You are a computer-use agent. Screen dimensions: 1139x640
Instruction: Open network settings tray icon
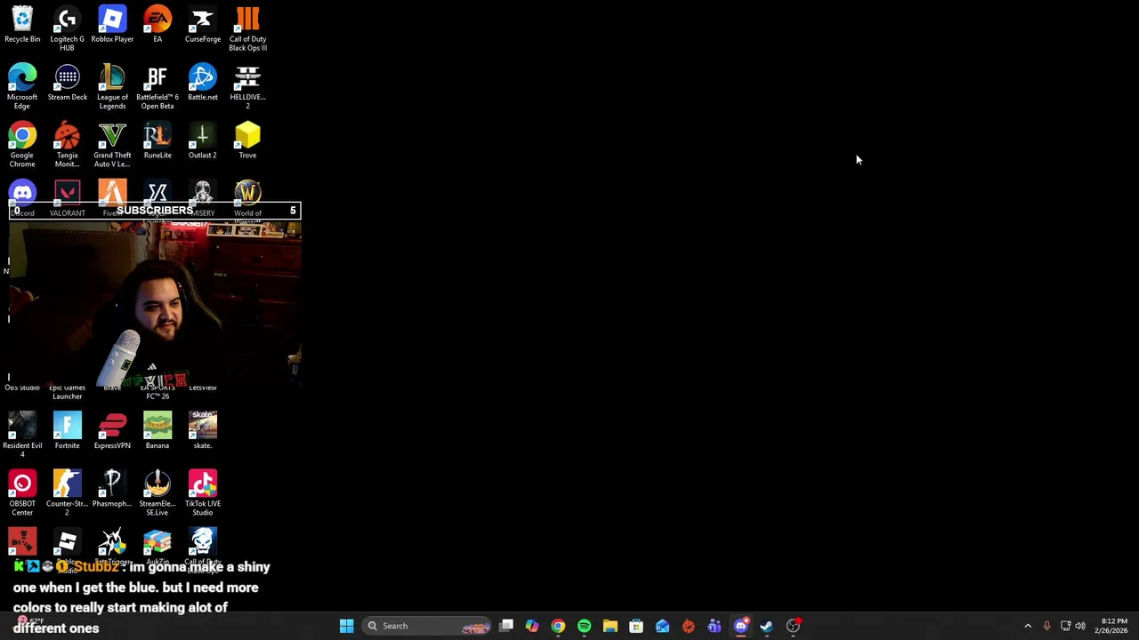(x=1065, y=626)
